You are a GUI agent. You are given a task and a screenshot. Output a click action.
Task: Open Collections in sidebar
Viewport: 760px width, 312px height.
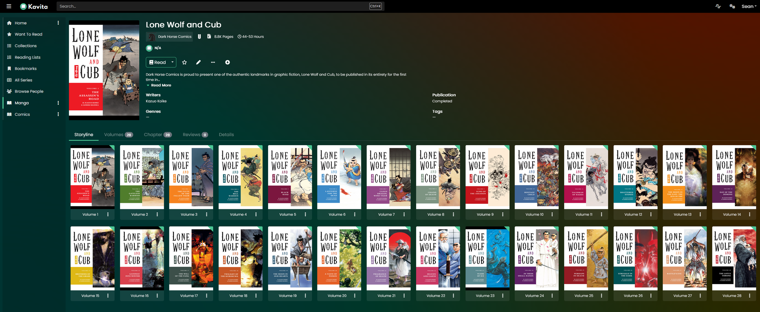(x=26, y=46)
